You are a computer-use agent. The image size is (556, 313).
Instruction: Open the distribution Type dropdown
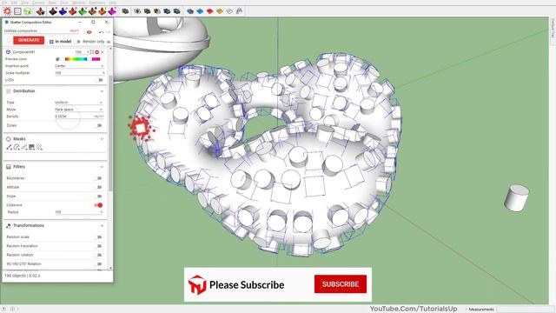79,103
